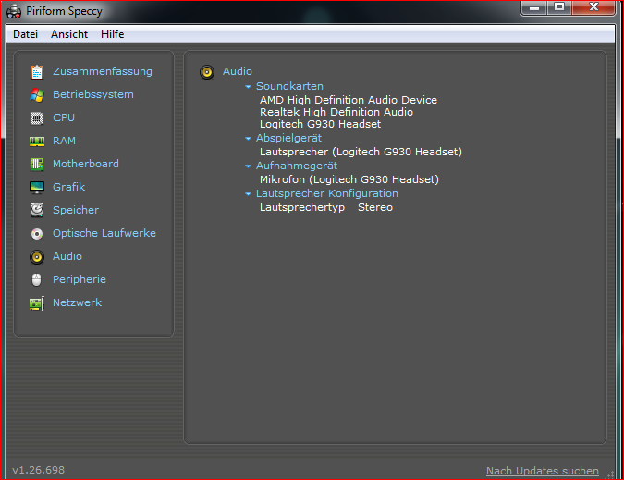This screenshot has width=624, height=480.
Task: Collapse the Abspielgerät arrow
Action: tap(248, 139)
